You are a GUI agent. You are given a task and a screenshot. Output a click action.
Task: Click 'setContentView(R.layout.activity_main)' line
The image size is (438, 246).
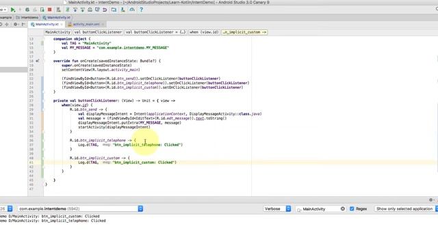click(x=101, y=70)
